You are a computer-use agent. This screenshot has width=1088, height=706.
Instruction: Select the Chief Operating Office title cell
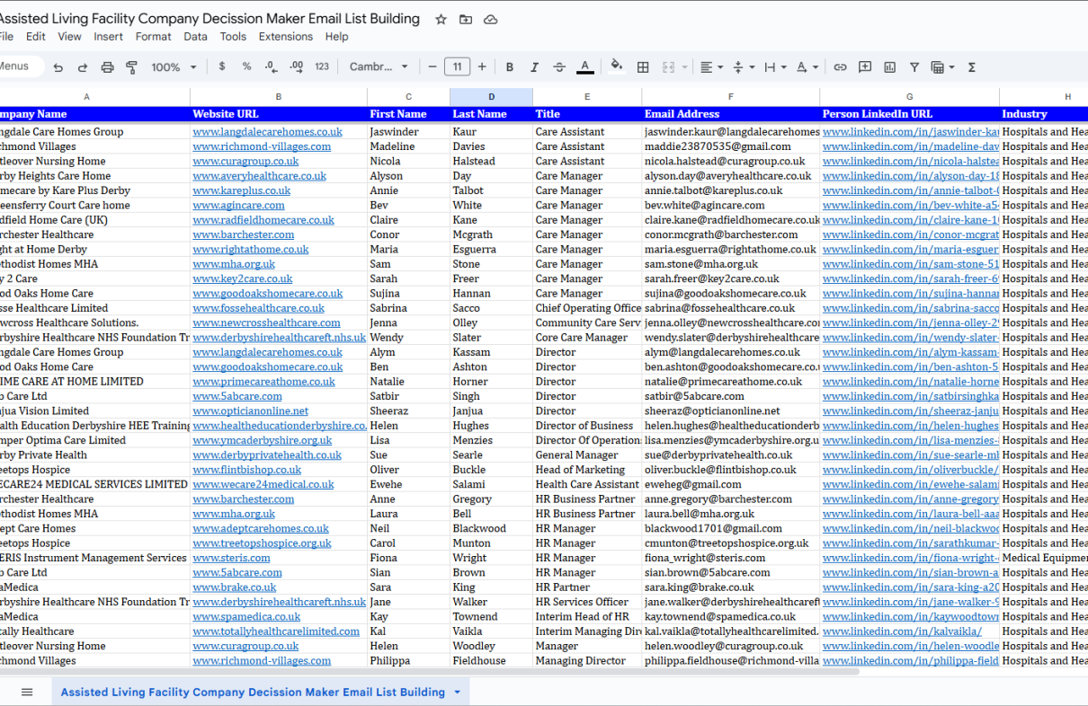pos(587,308)
